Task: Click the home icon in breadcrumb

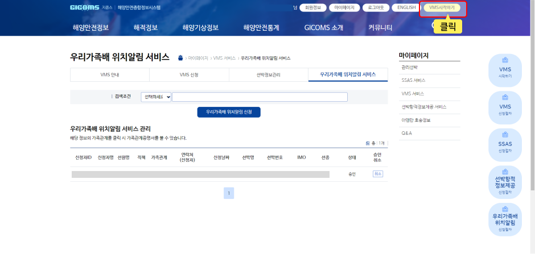Action: pyautogui.click(x=181, y=58)
